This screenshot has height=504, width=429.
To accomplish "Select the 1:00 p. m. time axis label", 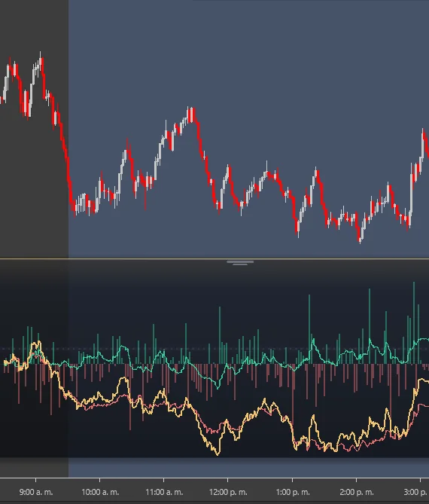I will click(293, 492).
